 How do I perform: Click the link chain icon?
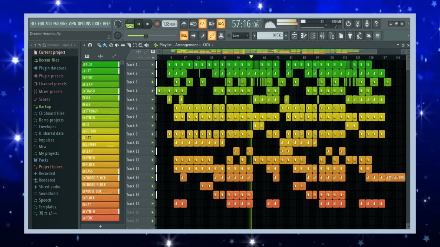pyautogui.click(x=212, y=35)
